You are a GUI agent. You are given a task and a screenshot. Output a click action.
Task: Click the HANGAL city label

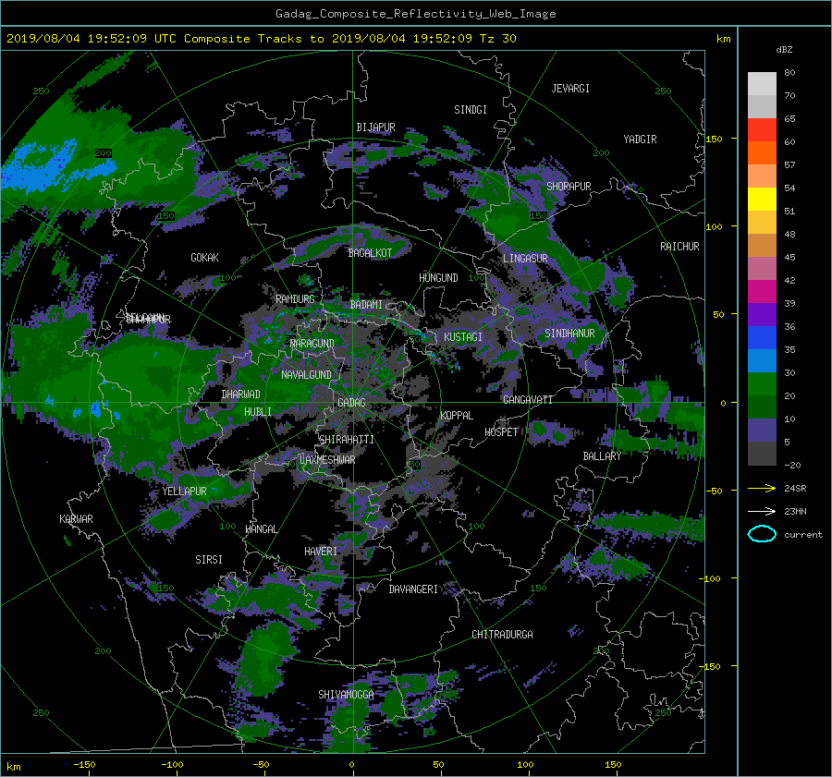tap(261, 529)
